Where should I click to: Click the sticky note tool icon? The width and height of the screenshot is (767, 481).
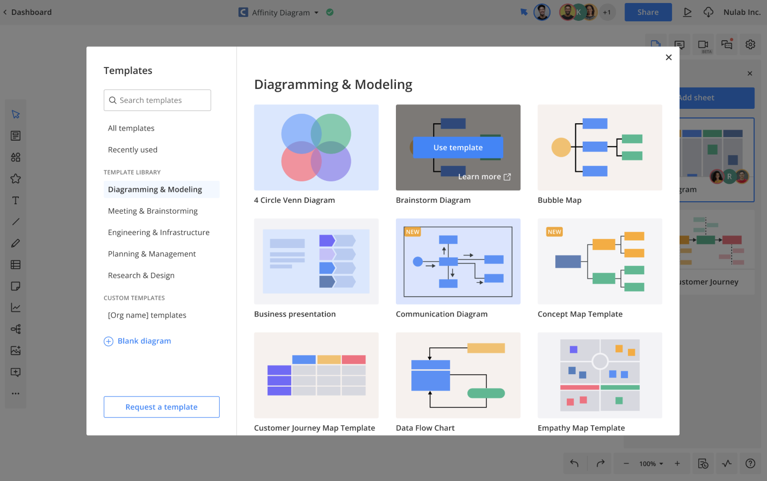15,286
